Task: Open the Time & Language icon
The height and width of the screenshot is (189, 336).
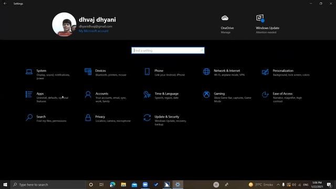Action: pyautogui.click(x=147, y=94)
